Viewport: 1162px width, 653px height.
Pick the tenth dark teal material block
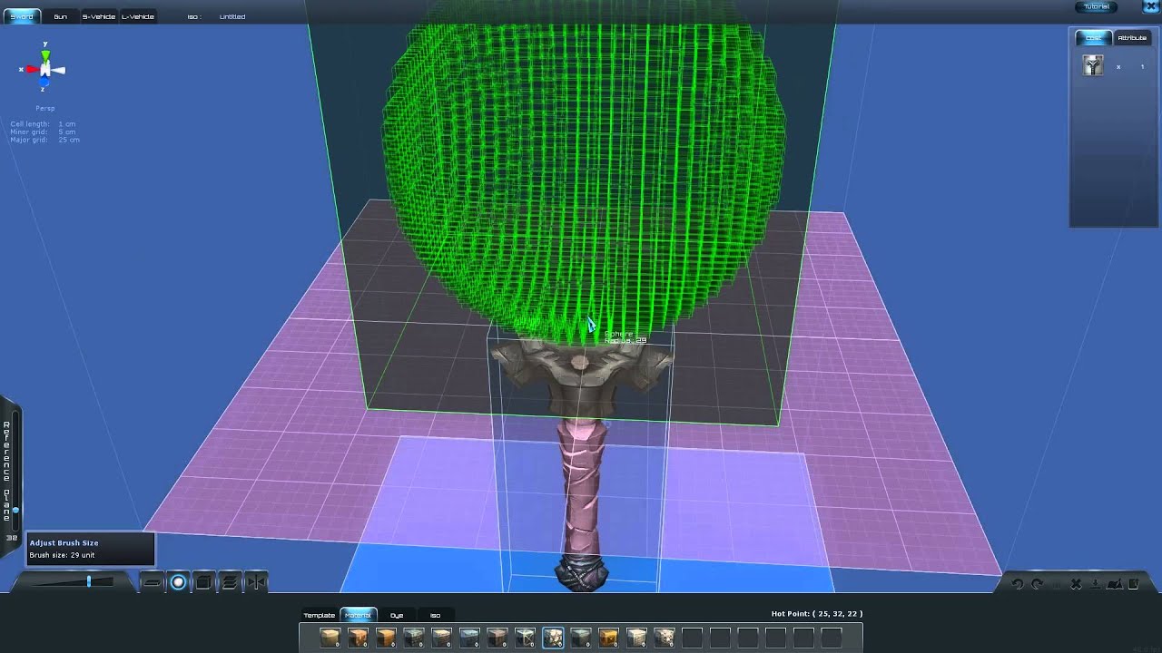[581, 638]
